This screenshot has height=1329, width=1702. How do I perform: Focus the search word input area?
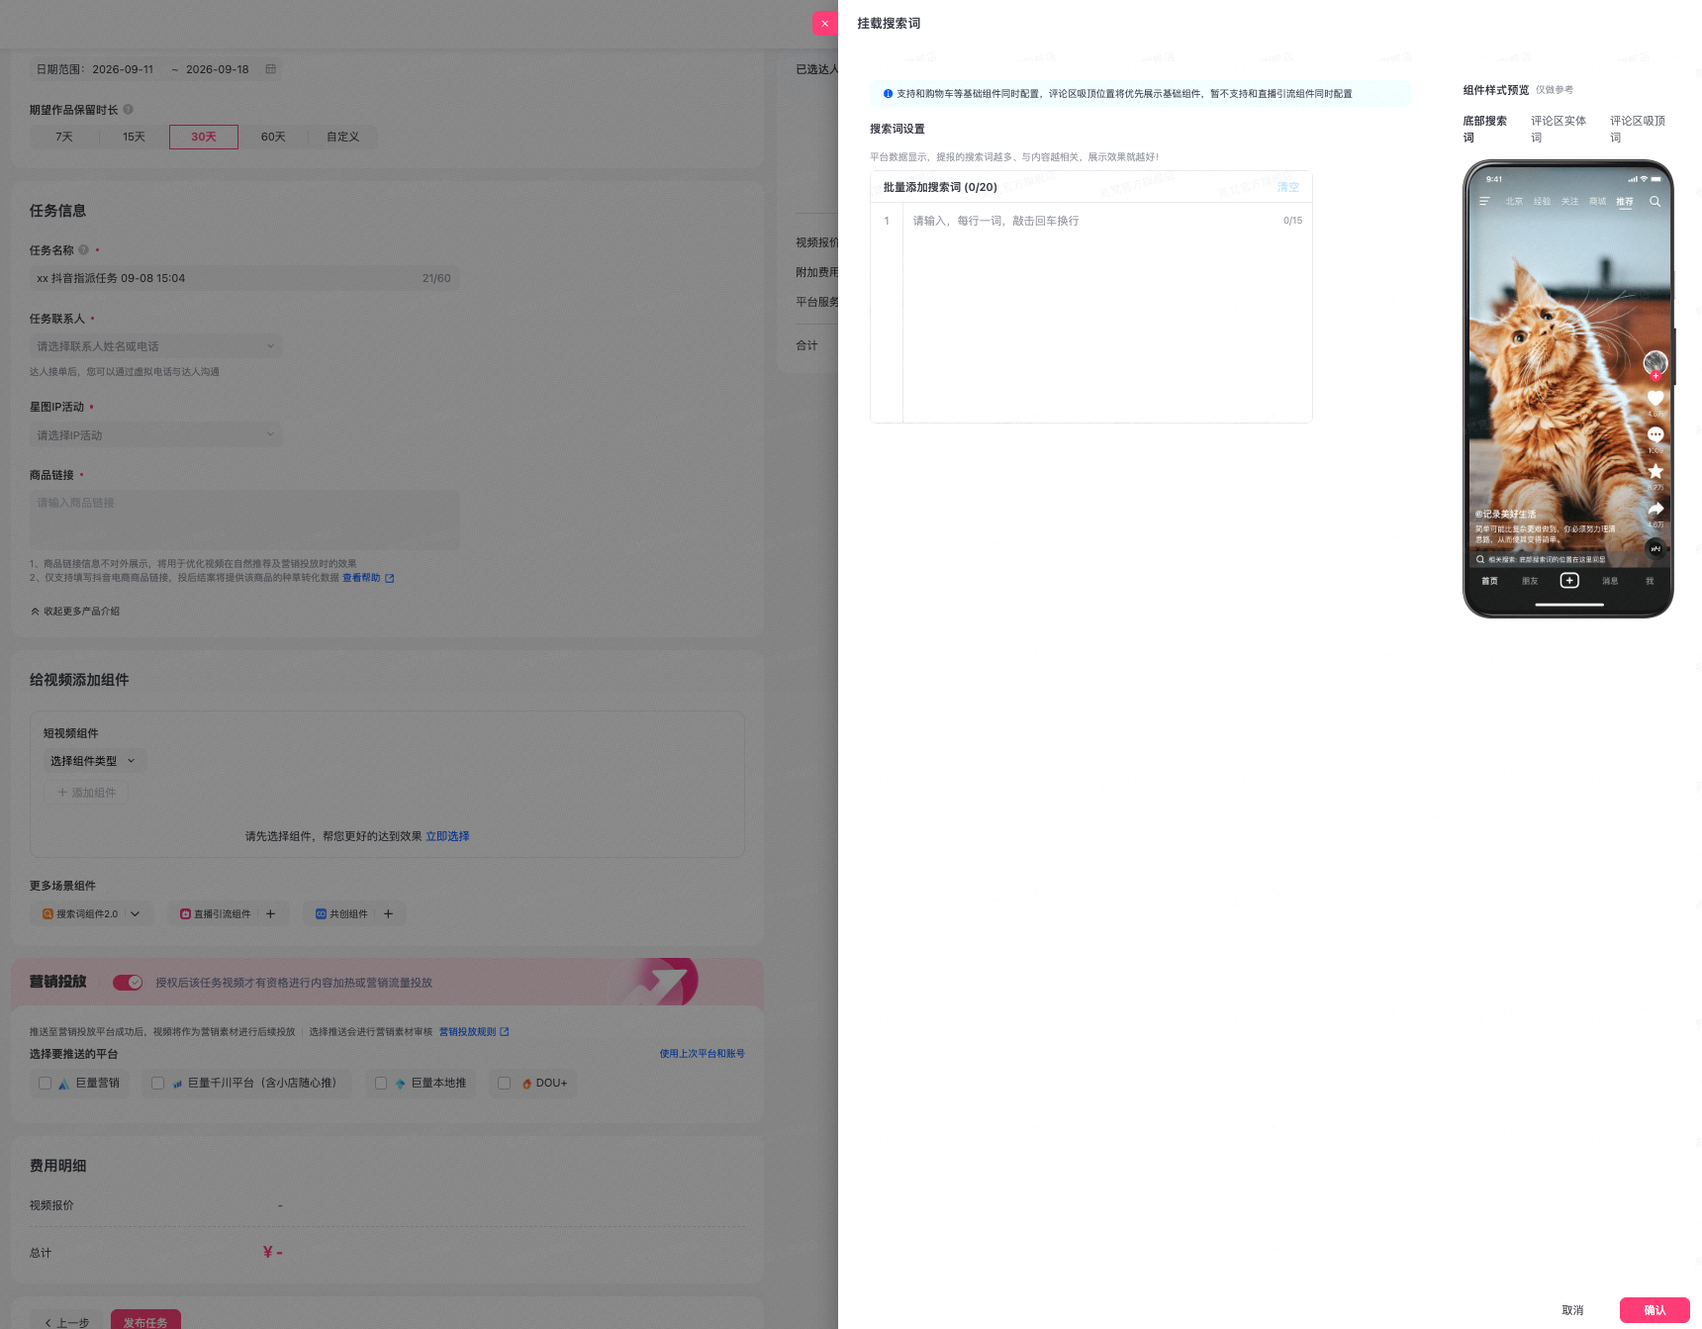pyautogui.click(x=1107, y=313)
